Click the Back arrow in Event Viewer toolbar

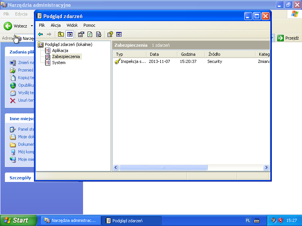coord(40,34)
